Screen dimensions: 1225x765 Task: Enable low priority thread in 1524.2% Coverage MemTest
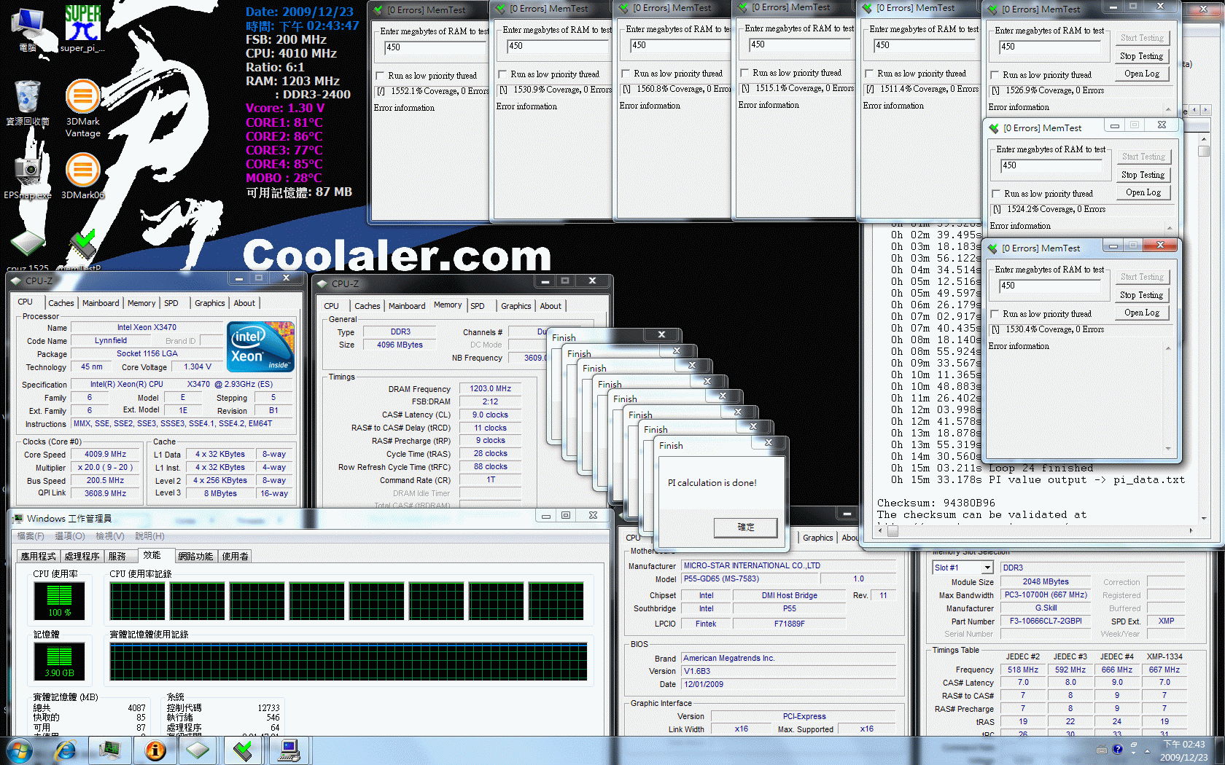(996, 194)
